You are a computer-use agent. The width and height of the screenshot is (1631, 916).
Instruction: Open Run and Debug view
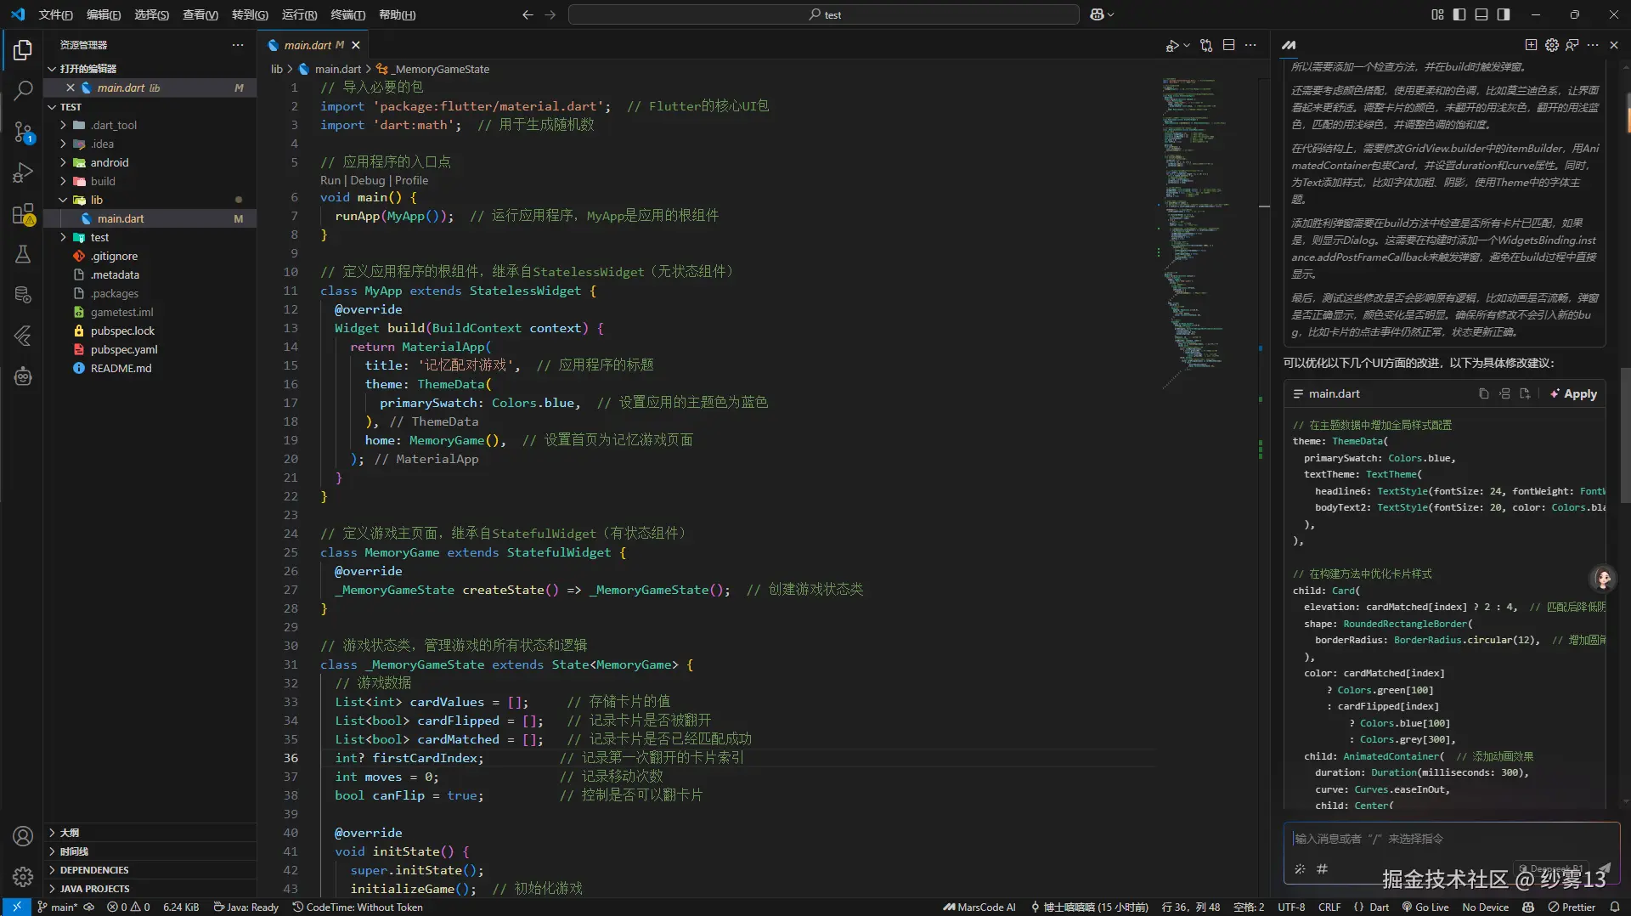23,172
